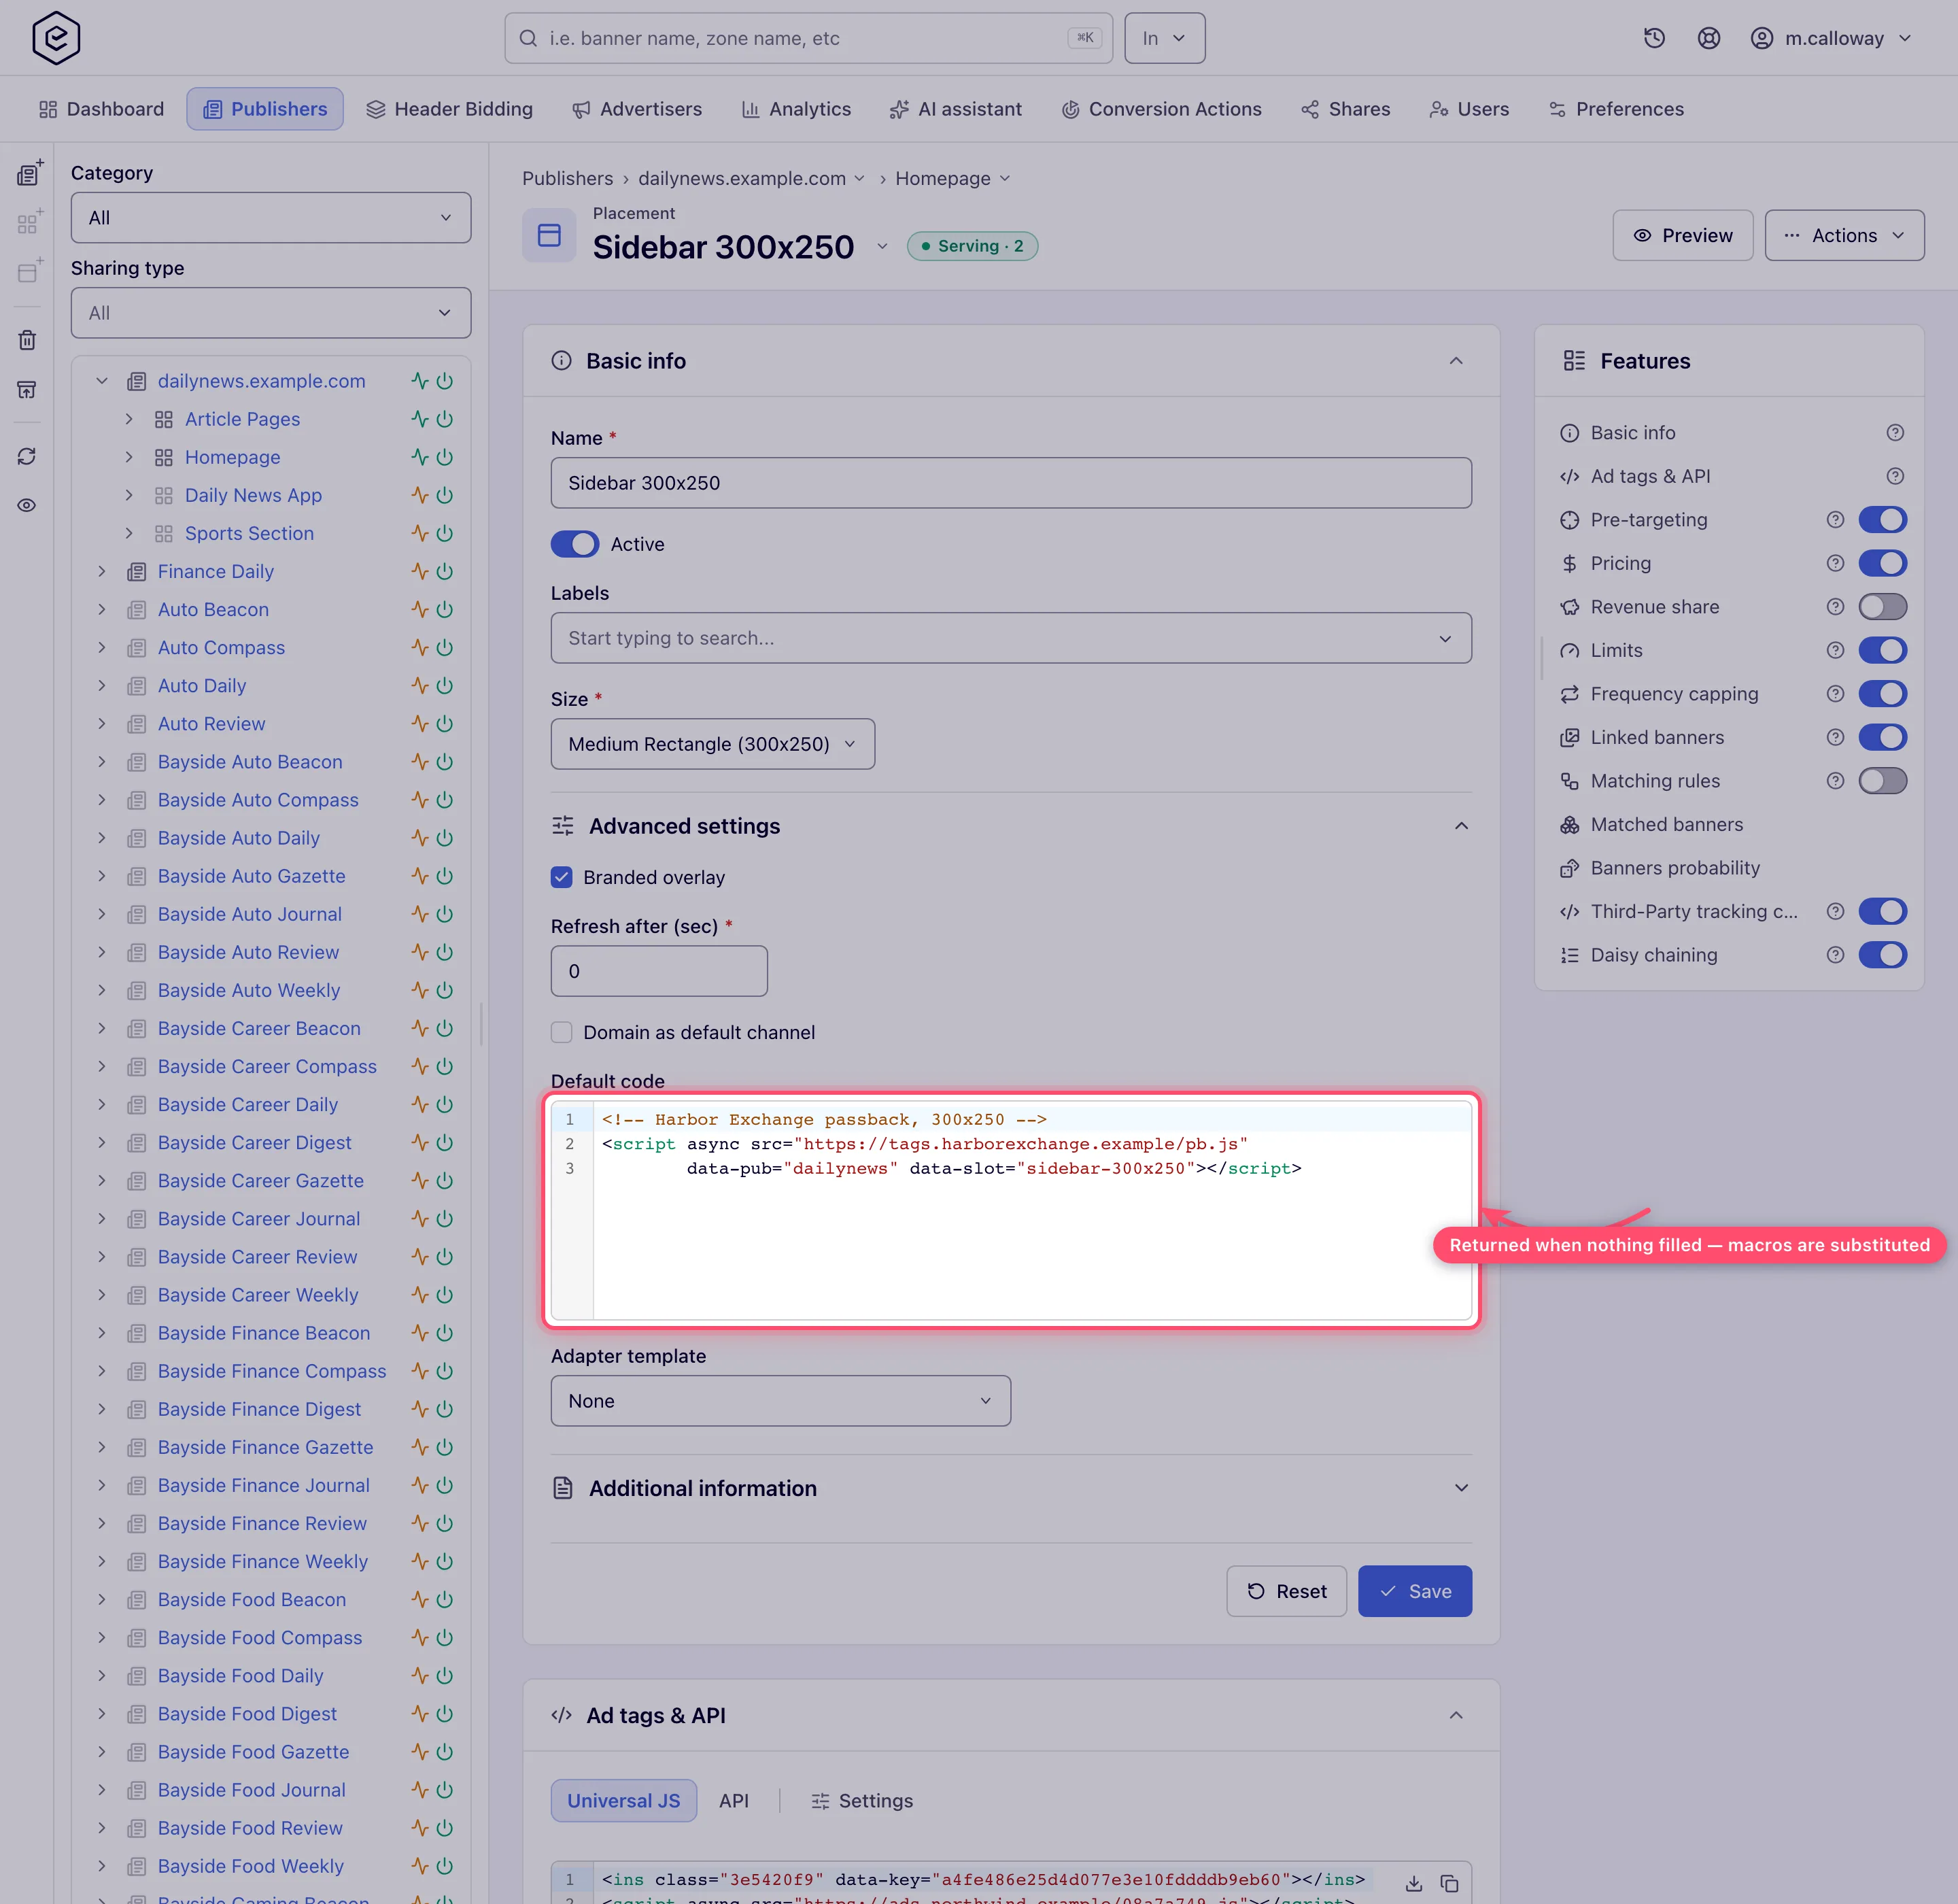Collapse the Basic info panel
The width and height of the screenshot is (1958, 1904).
(x=1456, y=361)
